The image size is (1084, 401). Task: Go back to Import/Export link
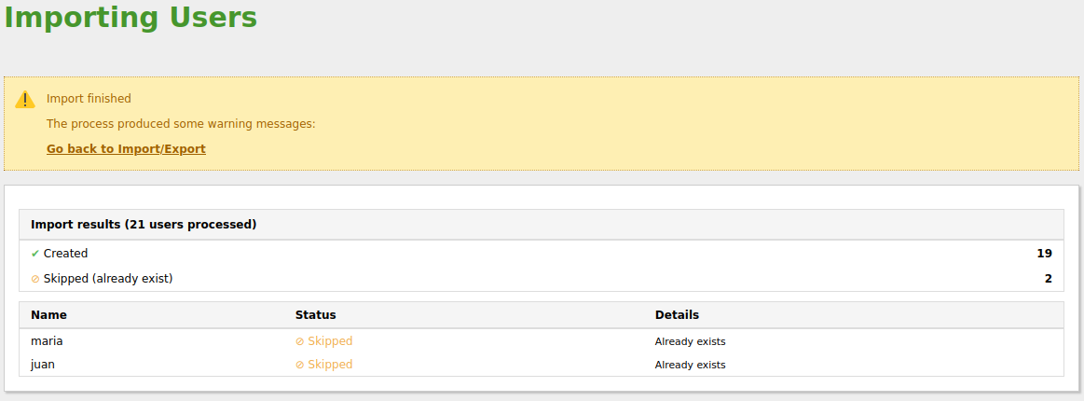click(x=126, y=149)
